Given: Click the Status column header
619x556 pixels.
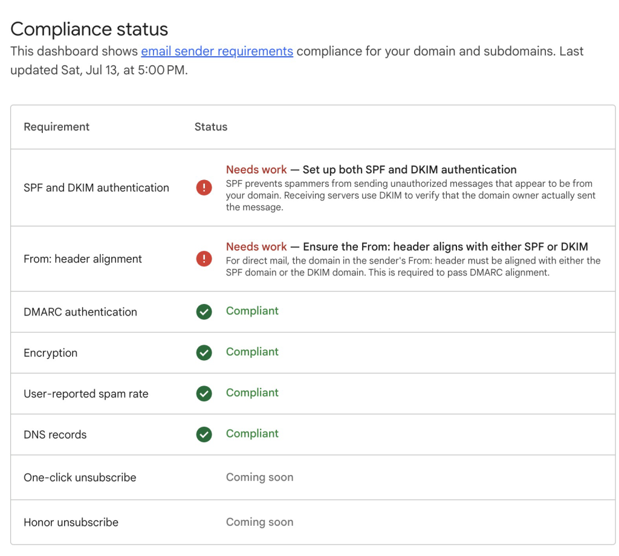Looking at the screenshot, I should (x=211, y=127).
